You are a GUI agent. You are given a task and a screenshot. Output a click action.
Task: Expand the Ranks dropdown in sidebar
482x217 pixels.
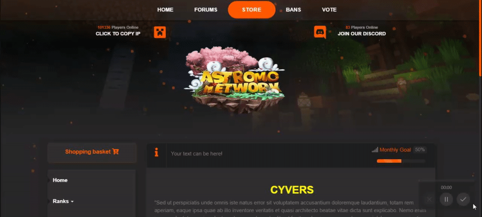point(63,201)
